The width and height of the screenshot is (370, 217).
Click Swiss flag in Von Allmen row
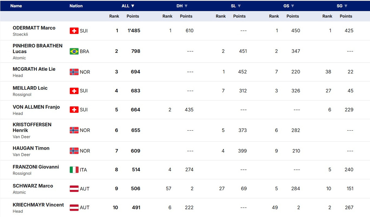(74, 110)
